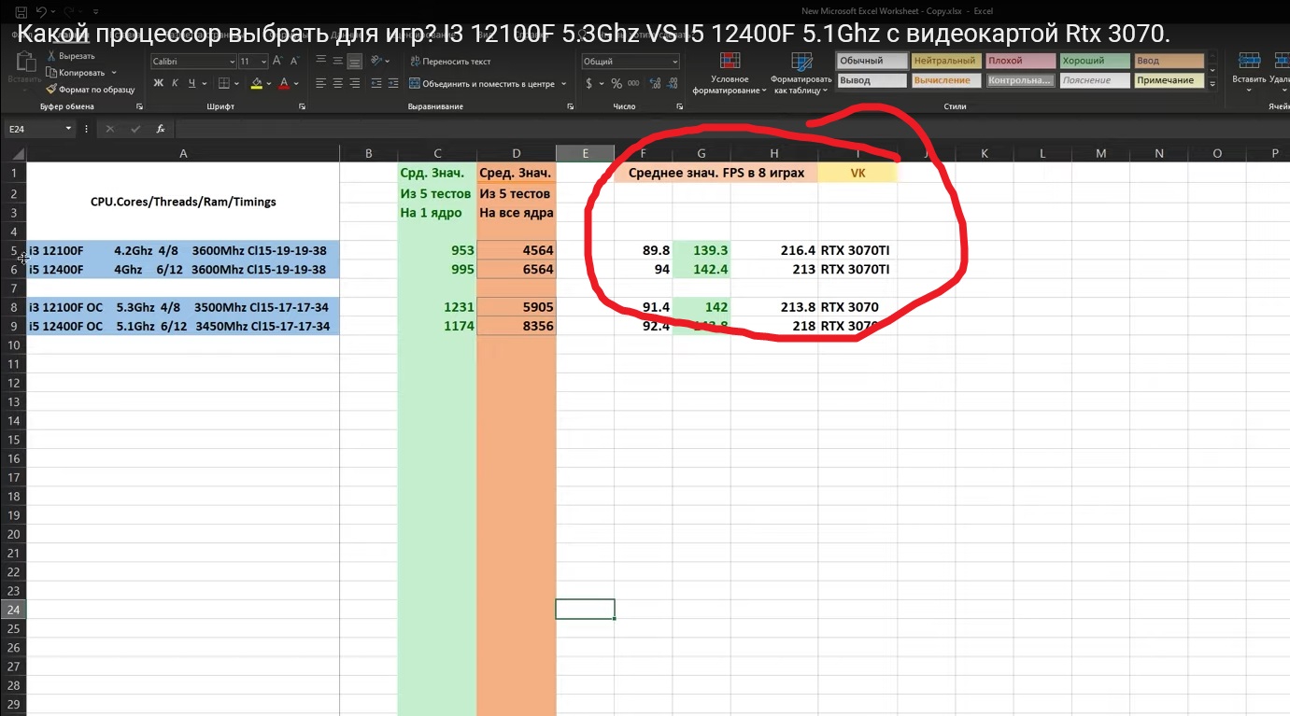The image size is (1290, 716).
Task: Increase the decimal places
Action: (x=654, y=83)
